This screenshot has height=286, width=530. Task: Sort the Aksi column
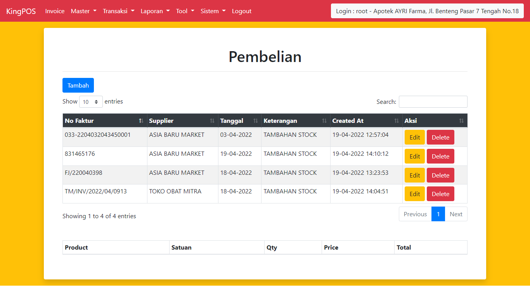click(461, 120)
